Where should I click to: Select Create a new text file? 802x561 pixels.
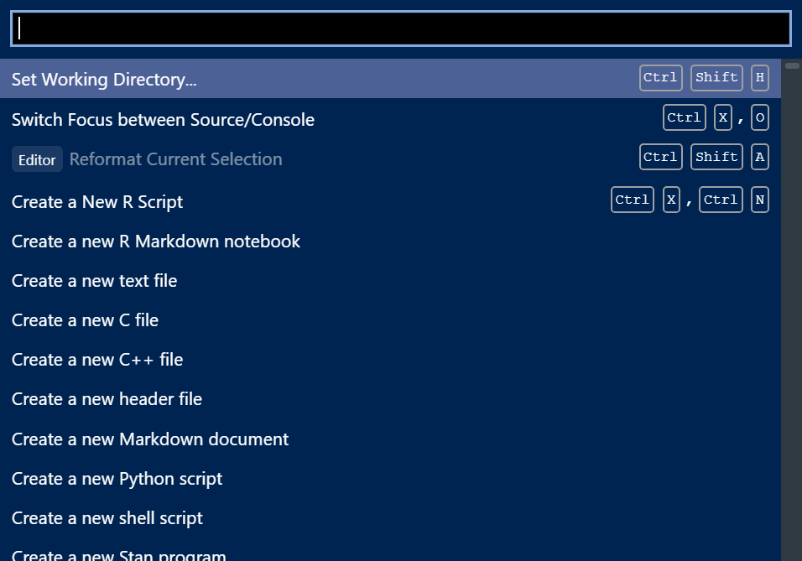pos(390,280)
